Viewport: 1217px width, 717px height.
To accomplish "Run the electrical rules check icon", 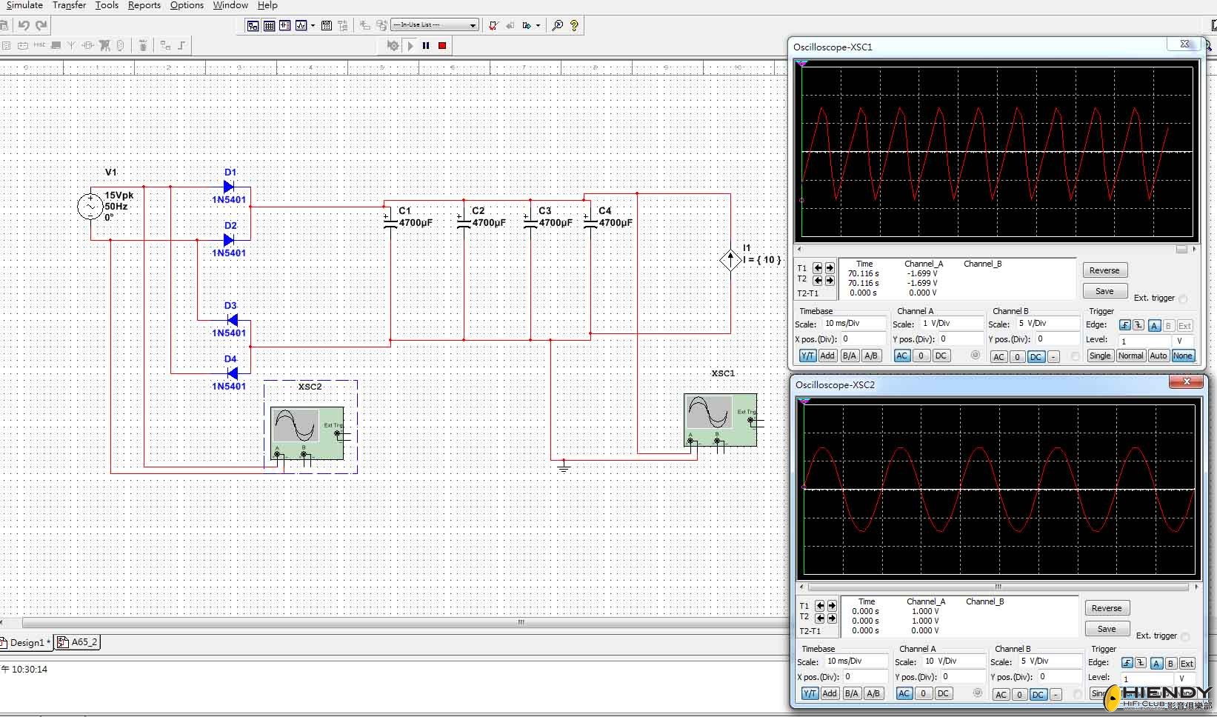I will 493,24.
